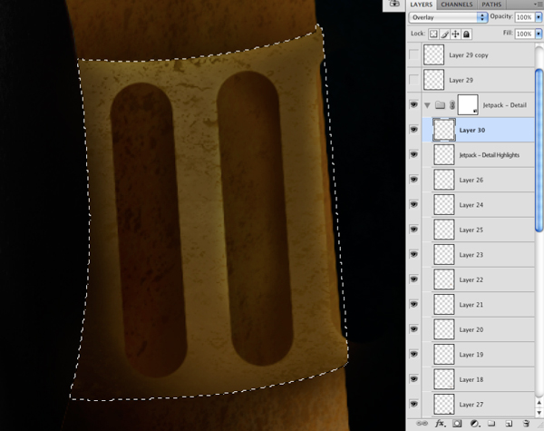Hide Layer 25 via eye icon
The height and width of the screenshot is (431, 544).
414,230
